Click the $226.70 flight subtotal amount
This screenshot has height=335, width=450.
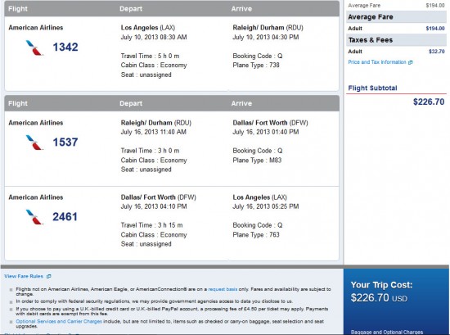tap(429, 102)
